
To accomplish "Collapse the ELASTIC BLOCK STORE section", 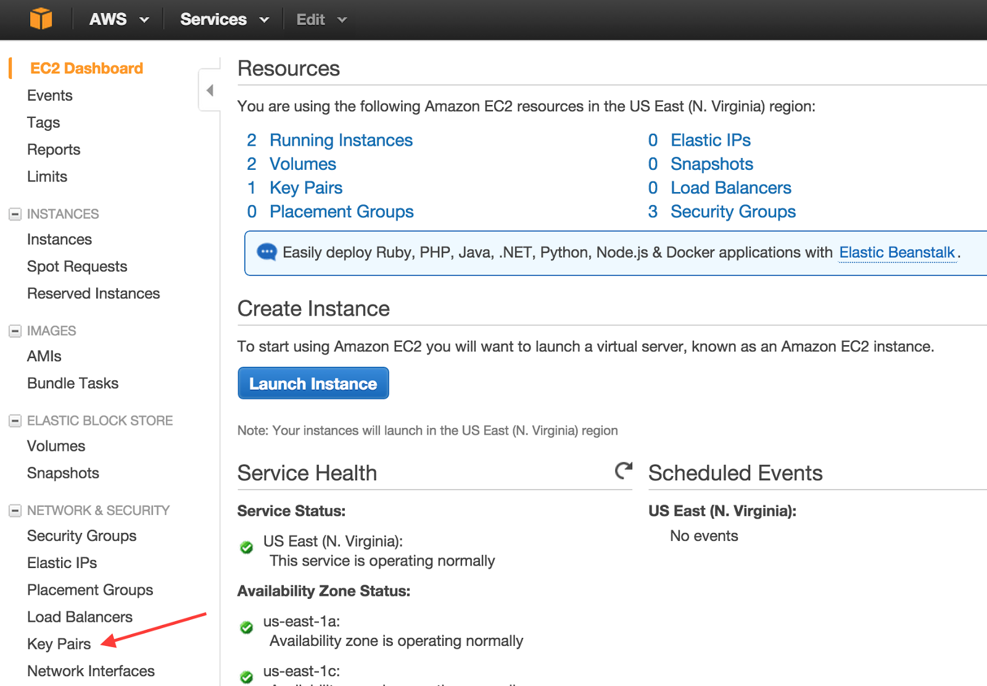I will (x=15, y=421).
